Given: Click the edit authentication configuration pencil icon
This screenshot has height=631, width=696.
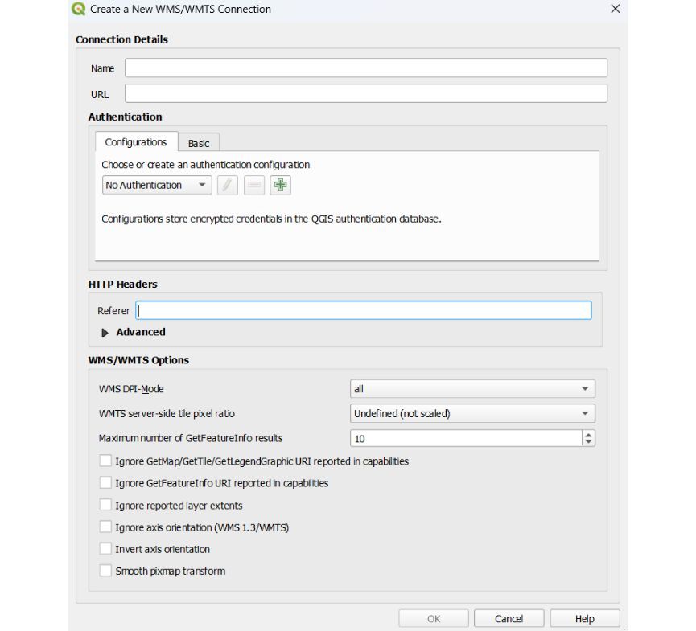Looking at the screenshot, I should point(228,185).
